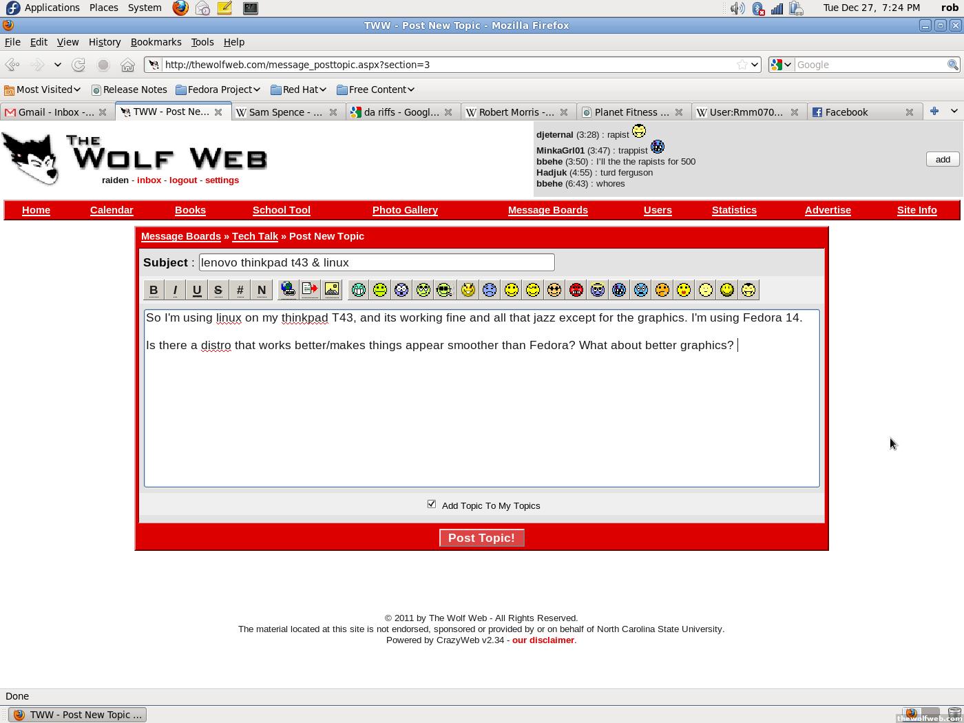This screenshot has height=723, width=964.
Task: Apply underline formatting with the U button
Action: 197,290
